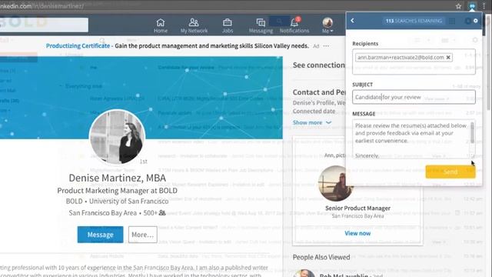View LinkedIn Notifications

pyautogui.click(x=294, y=25)
